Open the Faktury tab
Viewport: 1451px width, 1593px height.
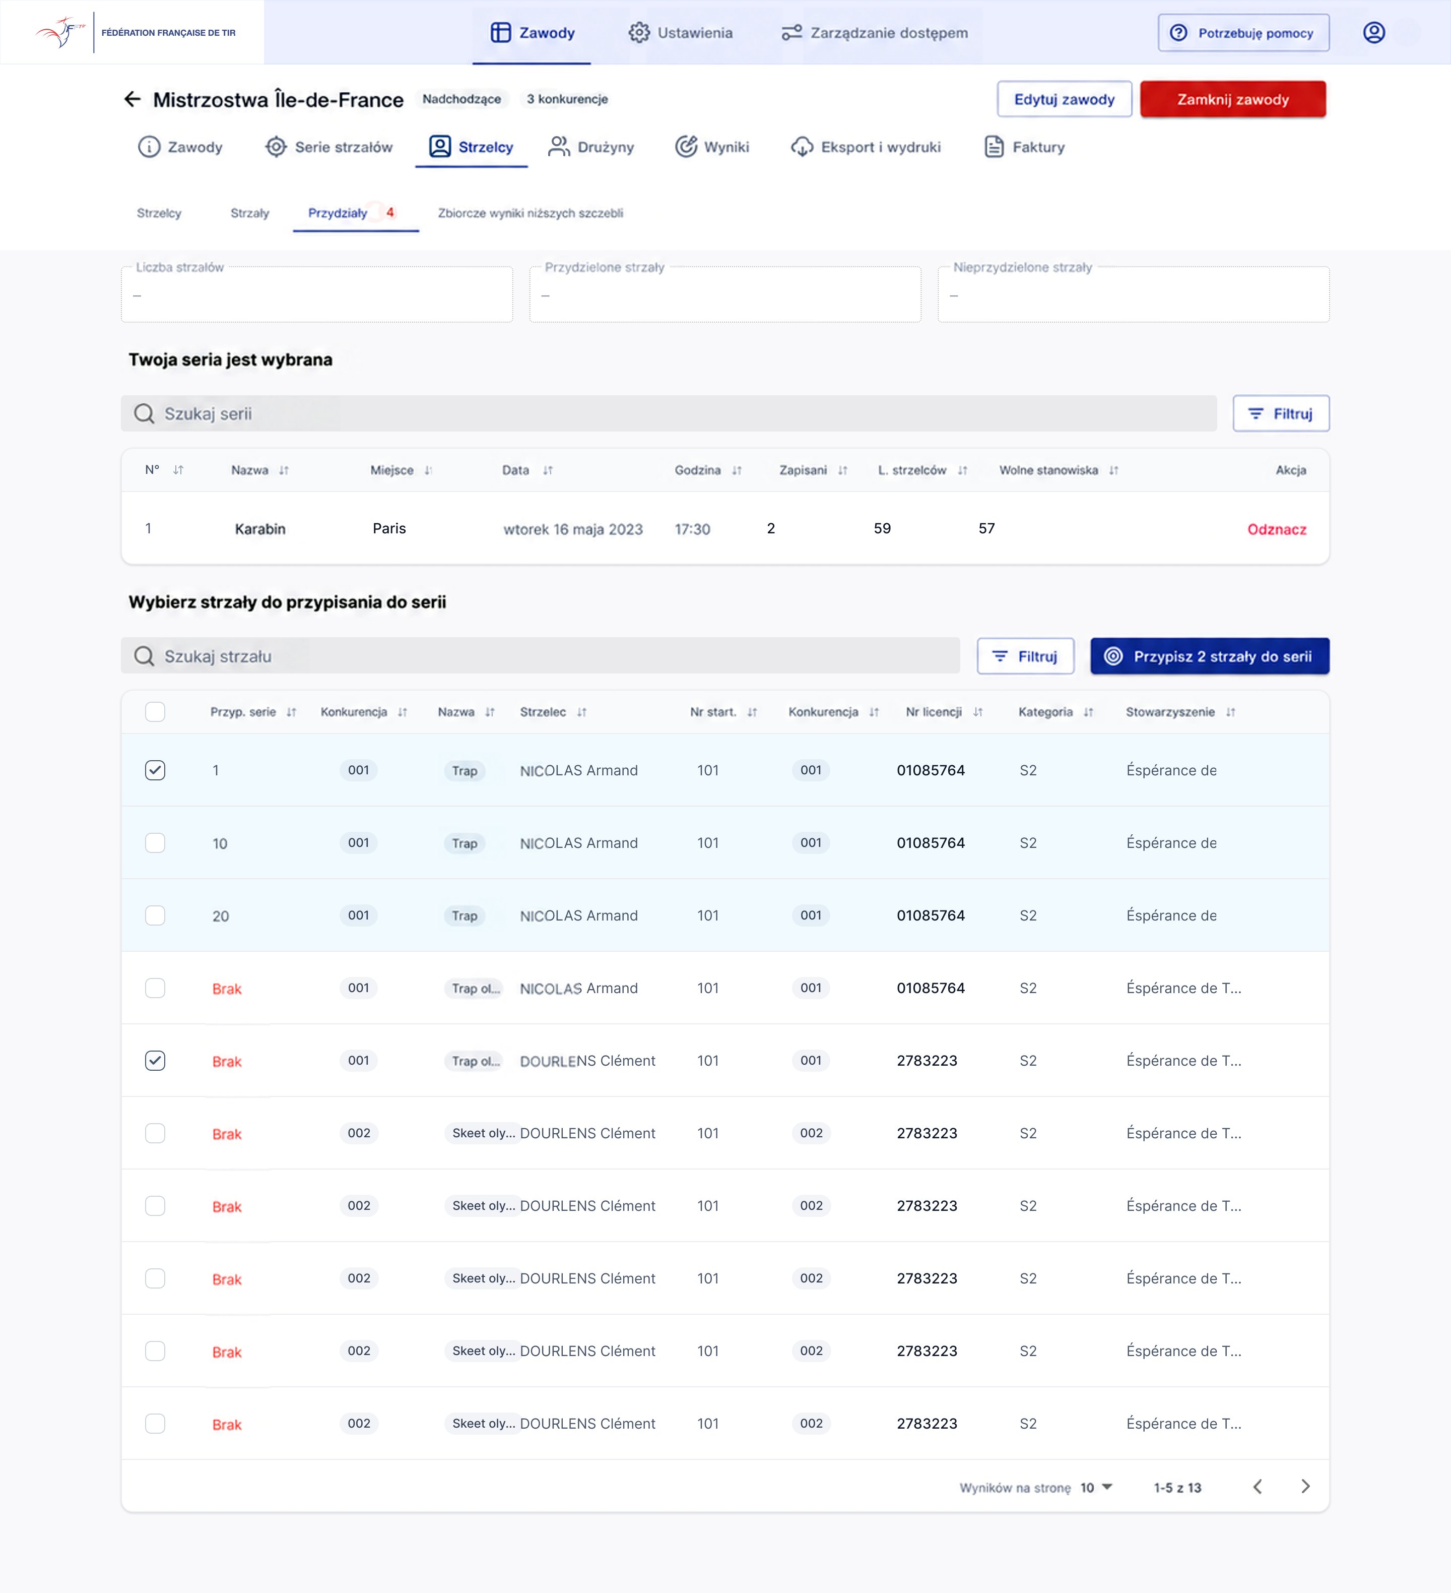point(1025,147)
